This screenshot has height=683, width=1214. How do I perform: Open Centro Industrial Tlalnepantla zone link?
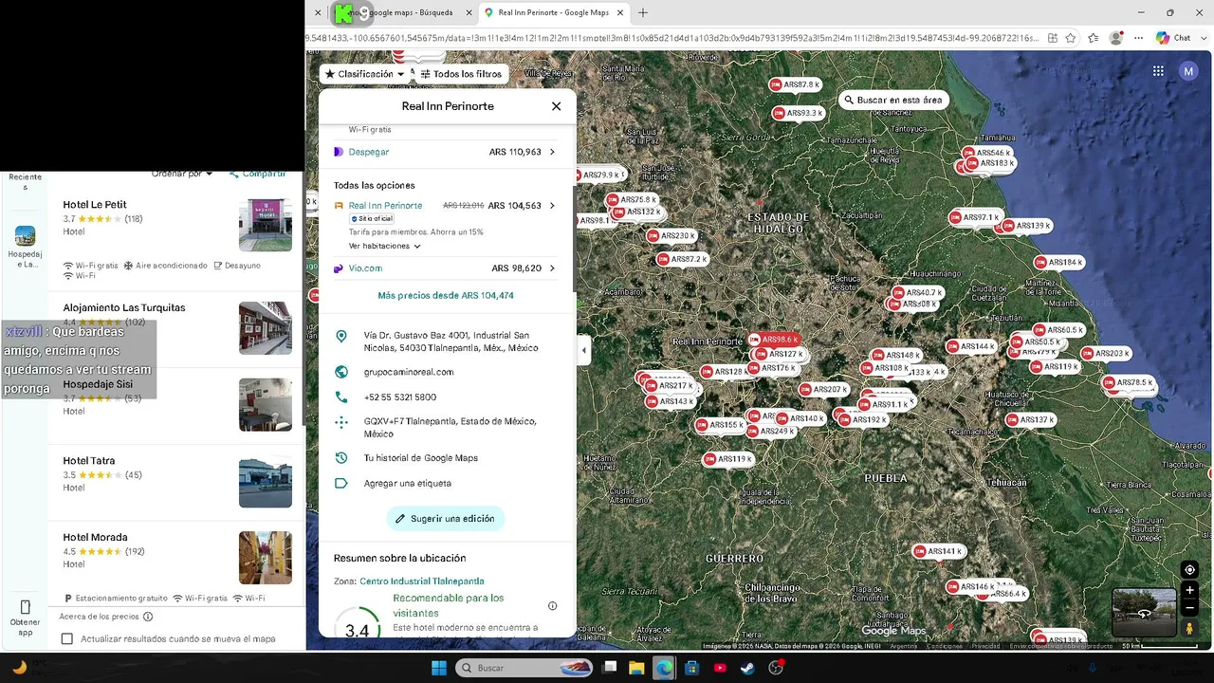point(422,581)
